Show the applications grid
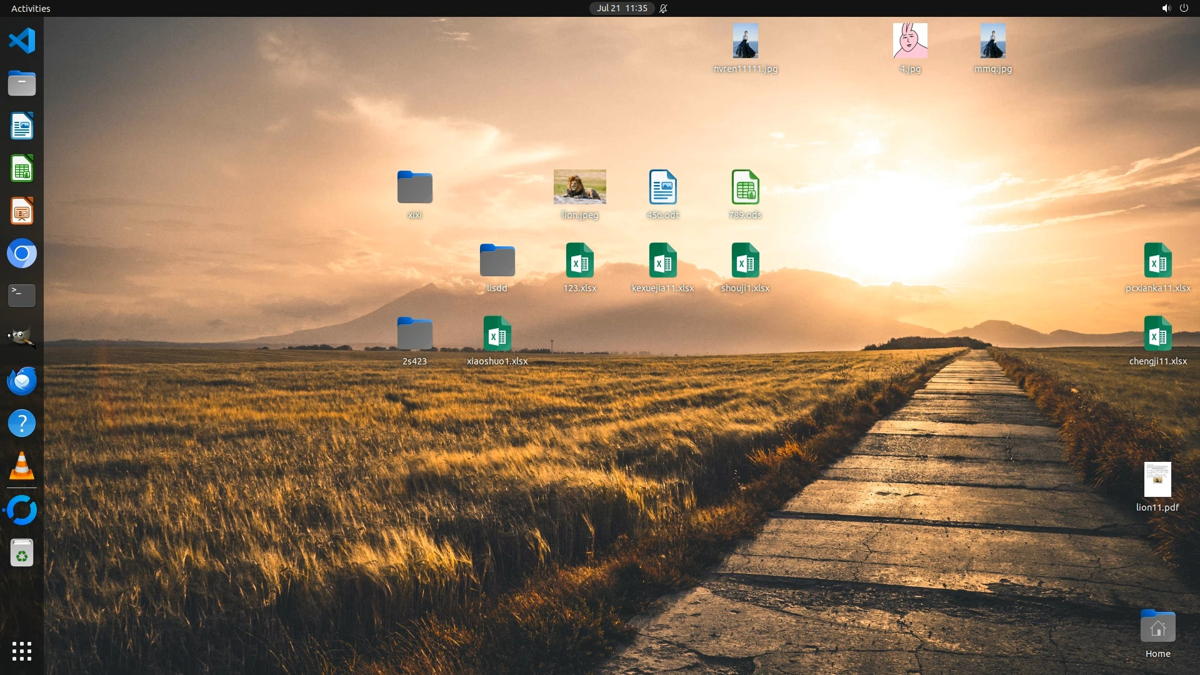Image resolution: width=1200 pixels, height=675 pixels. point(22,651)
